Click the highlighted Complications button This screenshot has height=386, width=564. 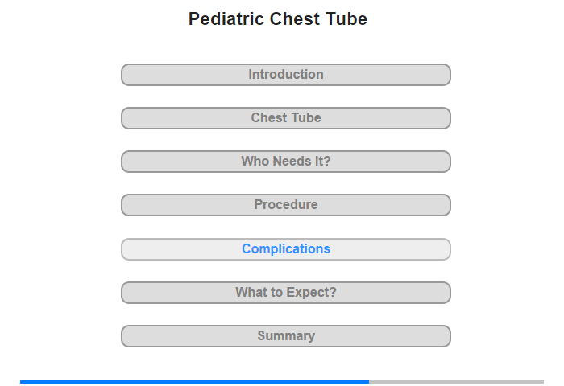[286, 249]
